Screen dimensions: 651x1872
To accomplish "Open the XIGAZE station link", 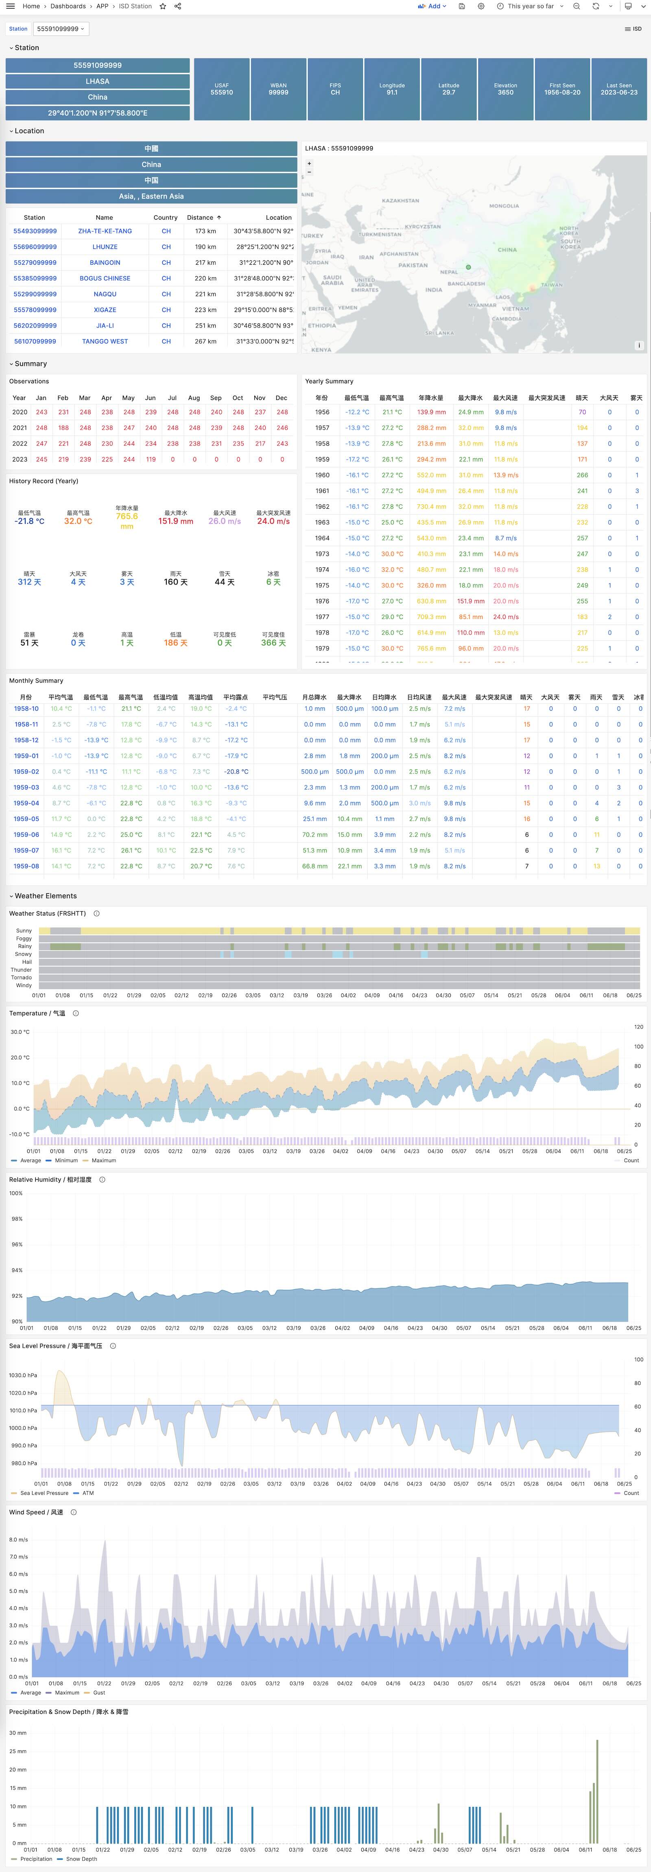I will pyautogui.click(x=105, y=310).
